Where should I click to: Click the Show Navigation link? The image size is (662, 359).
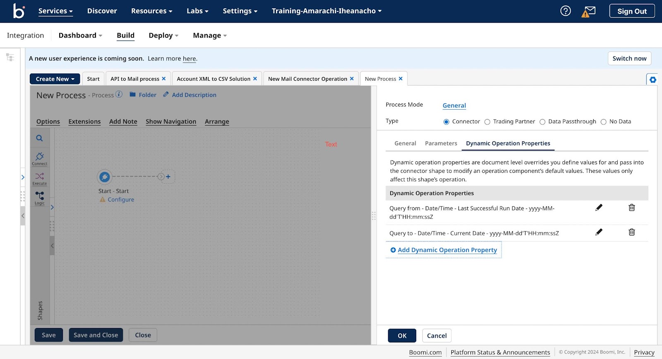pos(171,122)
